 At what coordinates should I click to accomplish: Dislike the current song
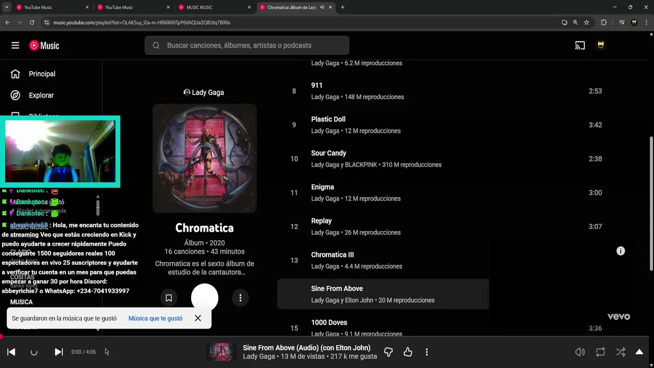(388, 352)
